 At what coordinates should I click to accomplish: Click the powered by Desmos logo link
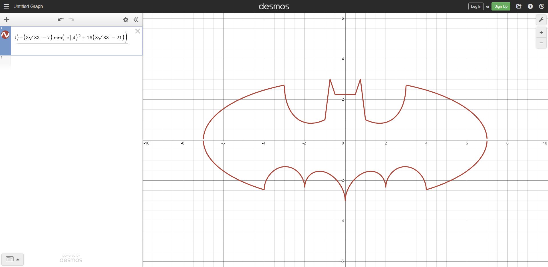(x=71, y=258)
